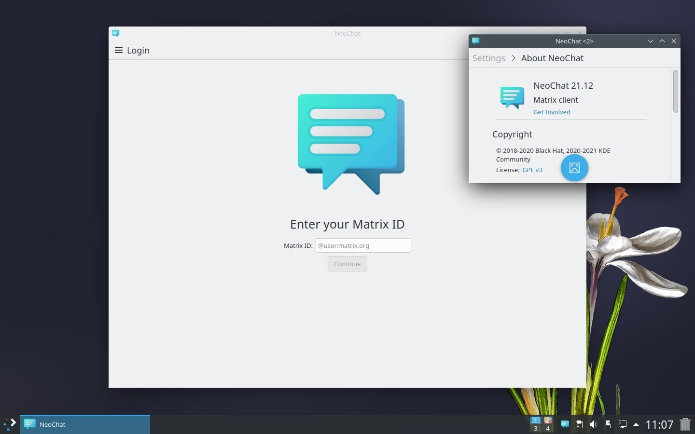The image size is (695, 434).
Task: Click the blue broken-image avatar button
Action: point(574,168)
